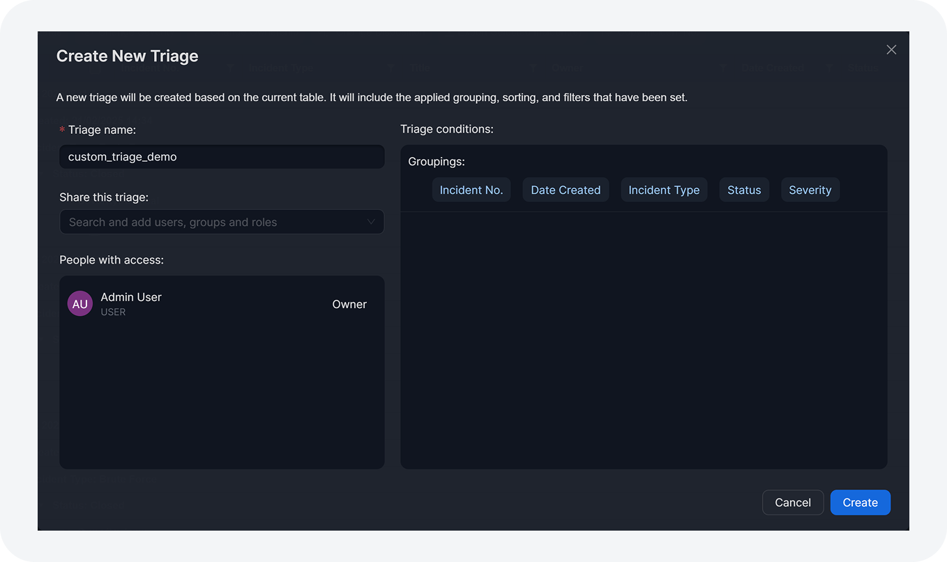Select the Incident Type grouping chip
Image resolution: width=947 pixels, height=562 pixels.
[664, 190]
